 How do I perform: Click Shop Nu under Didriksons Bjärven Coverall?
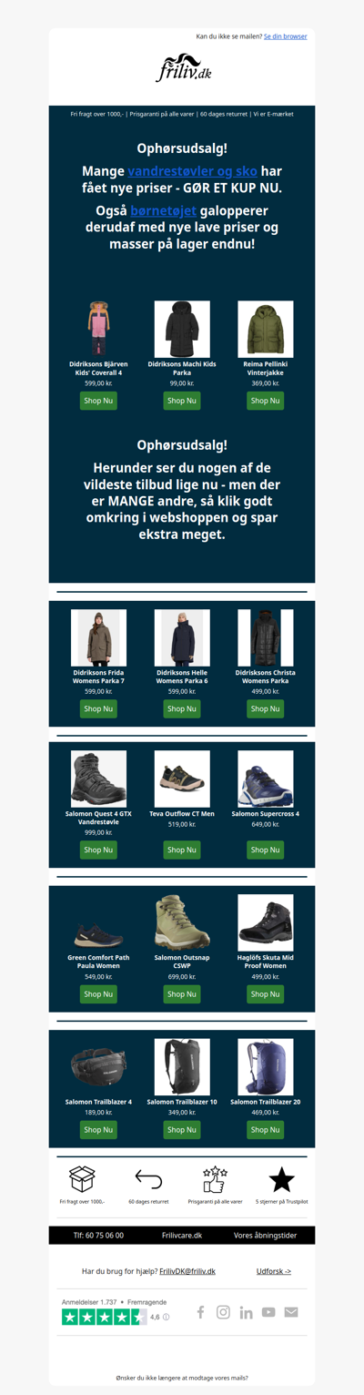coord(98,401)
